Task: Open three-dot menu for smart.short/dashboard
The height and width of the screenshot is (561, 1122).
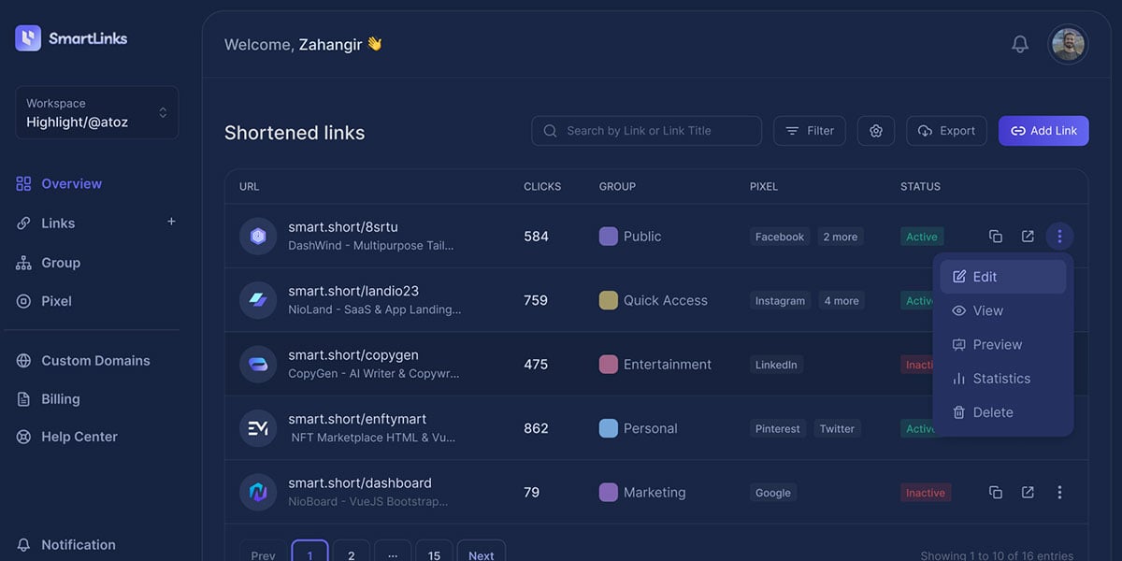Action: [x=1059, y=492]
